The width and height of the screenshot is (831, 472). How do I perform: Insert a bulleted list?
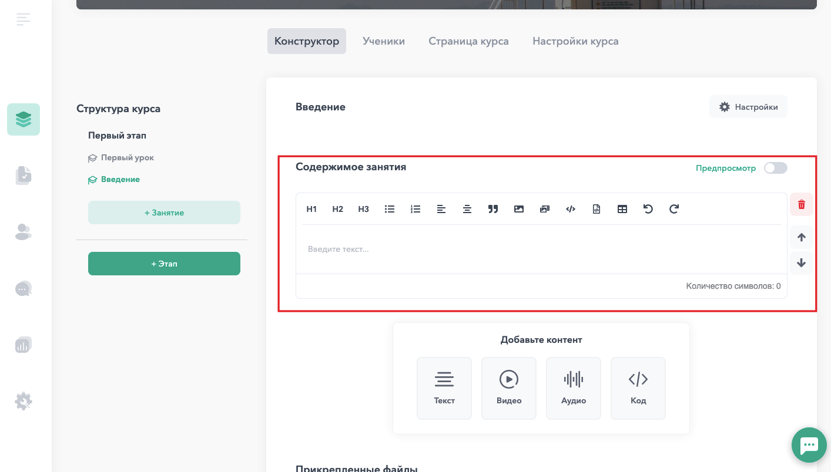coord(389,209)
